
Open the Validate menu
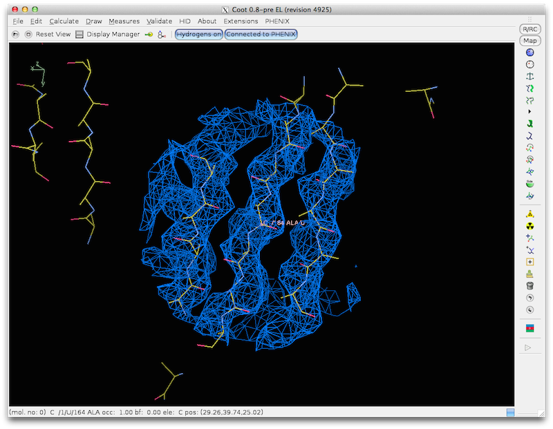159,21
